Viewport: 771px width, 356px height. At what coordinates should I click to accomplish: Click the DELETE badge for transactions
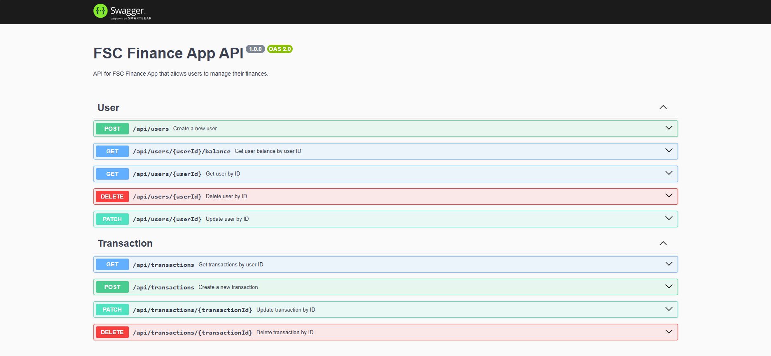coord(112,332)
